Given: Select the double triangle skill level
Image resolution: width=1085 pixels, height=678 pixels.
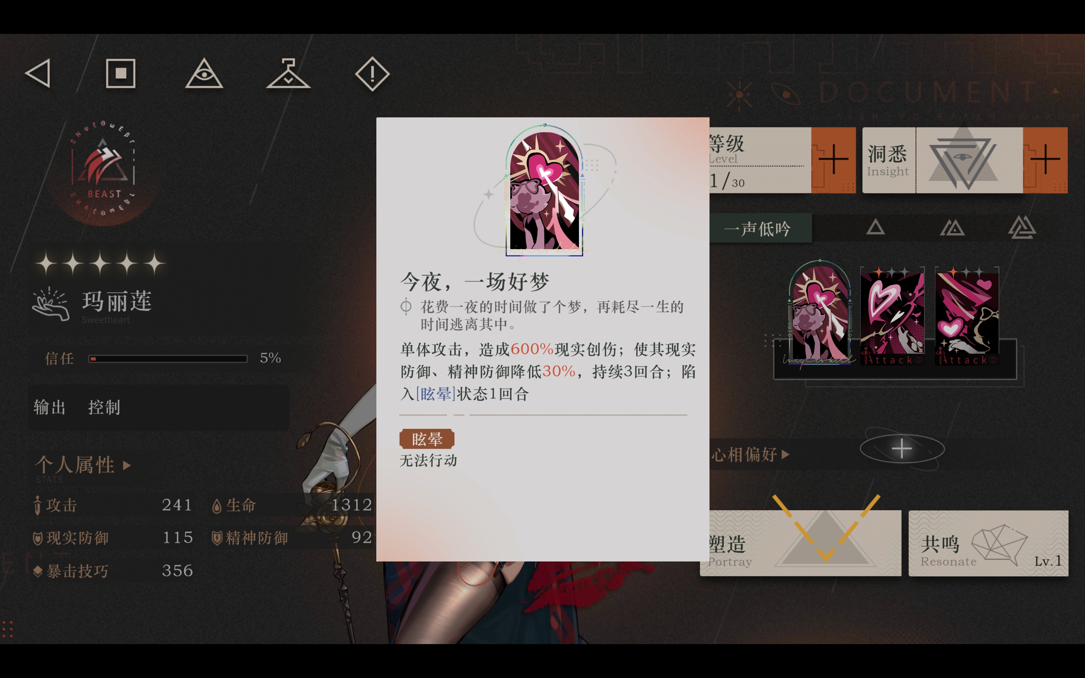Looking at the screenshot, I should click(x=952, y=228).
